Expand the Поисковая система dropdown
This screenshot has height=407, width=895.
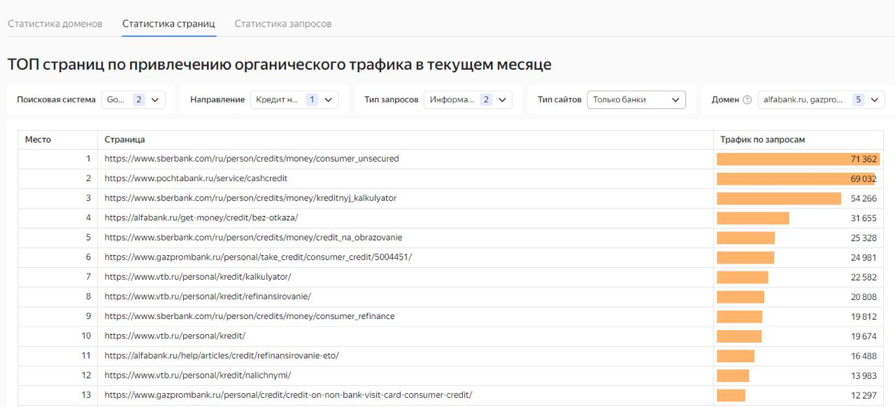pos(134,100)
